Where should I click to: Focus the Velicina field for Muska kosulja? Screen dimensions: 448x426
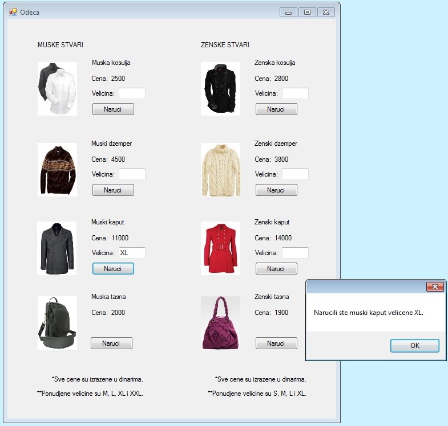132,93
